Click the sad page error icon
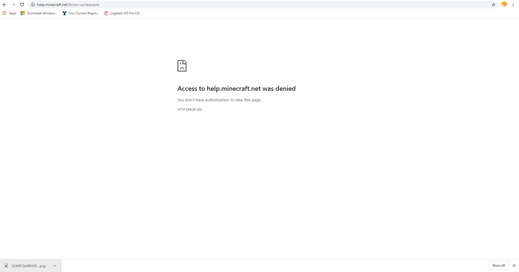Viewport: 519px width, 272px height. [x=182, y=66]
